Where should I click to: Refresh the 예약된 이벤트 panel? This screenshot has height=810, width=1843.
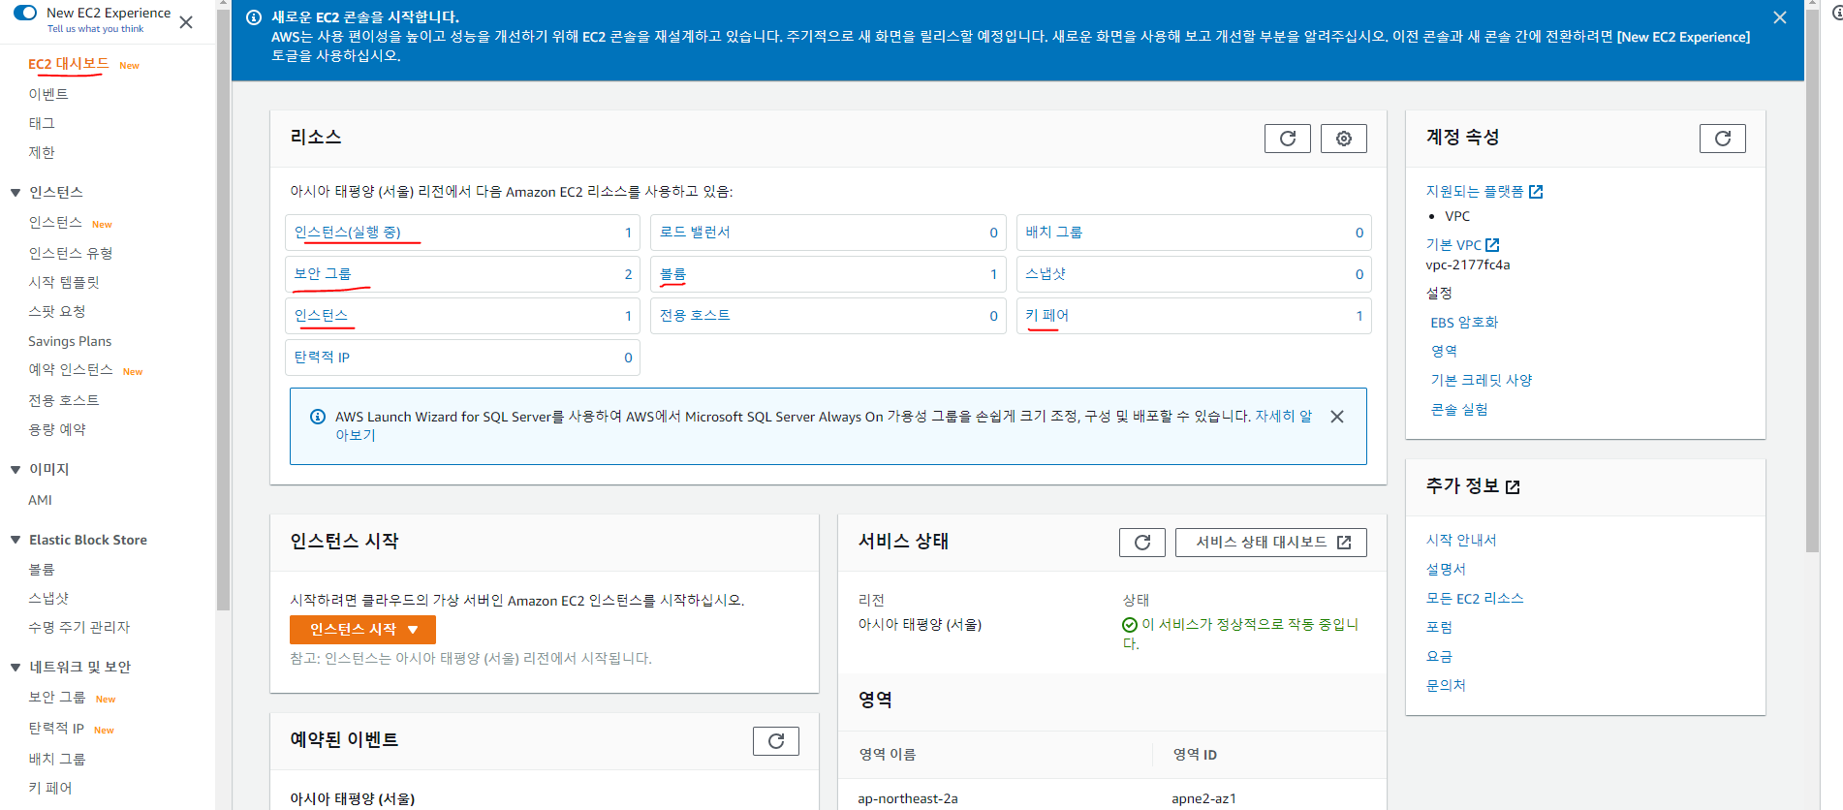[775, 741]
